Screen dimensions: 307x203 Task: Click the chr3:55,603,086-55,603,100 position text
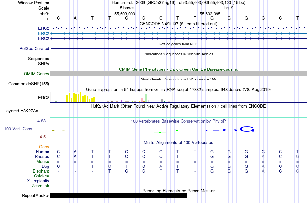[212, 3]
